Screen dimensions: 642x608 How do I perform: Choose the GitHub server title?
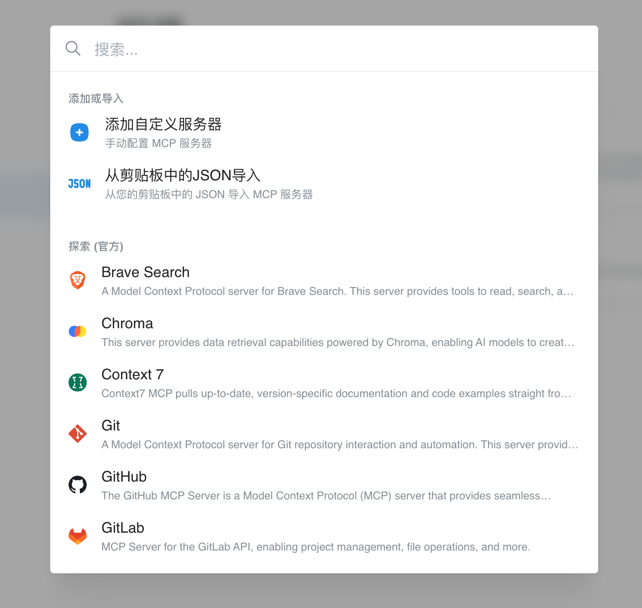tap(124, 477)
